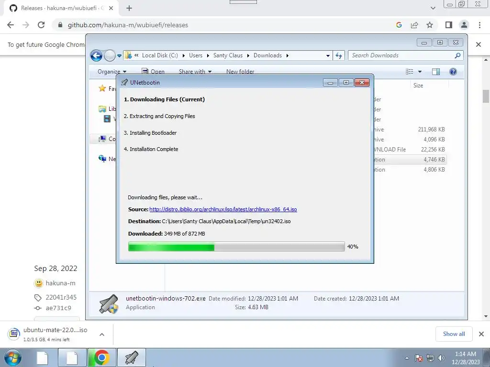The width and height of the screenshot is (490, 367).
Task: Change Explorer view icon
Action: (410, 72)
